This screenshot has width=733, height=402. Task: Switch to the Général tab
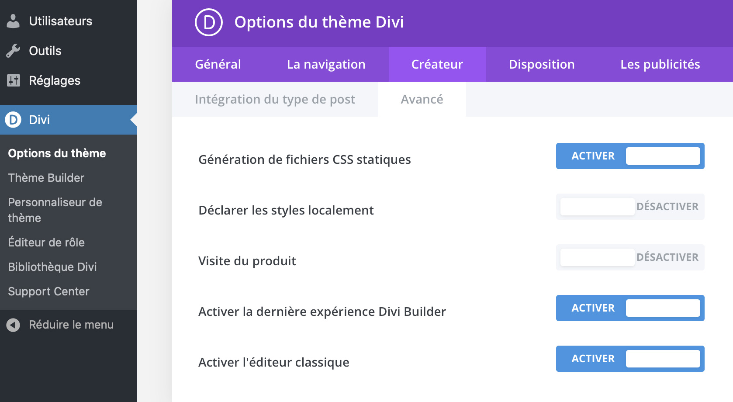[x=218, y=64]
